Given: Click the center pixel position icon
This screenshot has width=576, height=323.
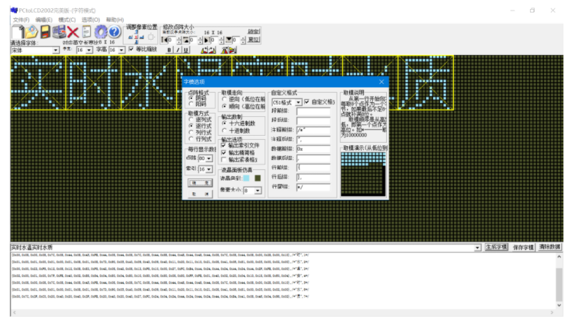Looking at the screenshot, I should pyautogui.click(x=136, y=37).
